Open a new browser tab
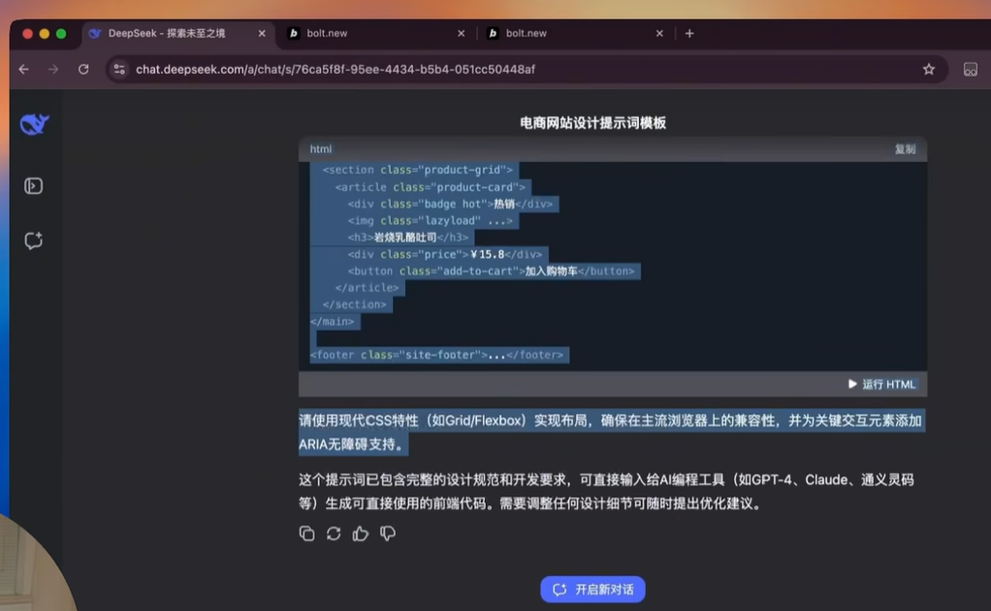Viewport: 991px width, 611px height. [x=689, y=33]
